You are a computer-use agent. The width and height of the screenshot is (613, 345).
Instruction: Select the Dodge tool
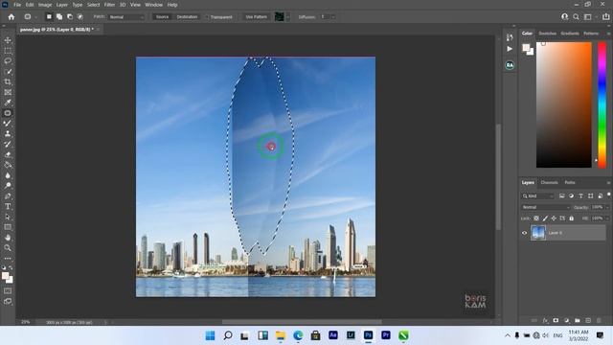(8, 185)
